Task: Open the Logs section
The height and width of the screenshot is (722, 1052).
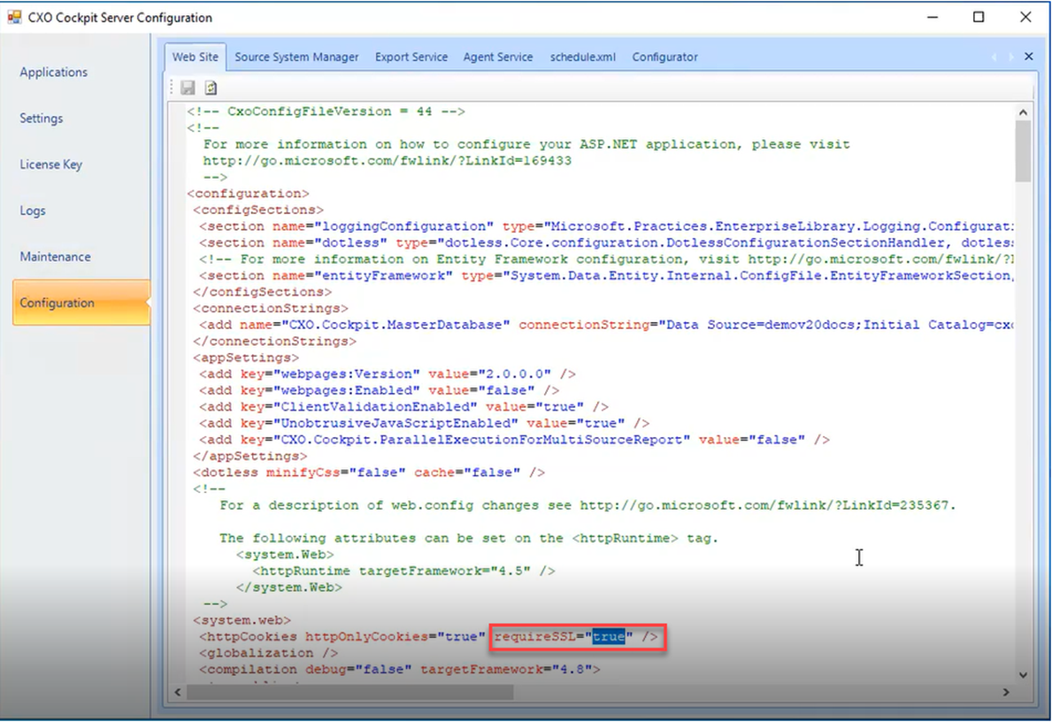Action: (33, 211)
